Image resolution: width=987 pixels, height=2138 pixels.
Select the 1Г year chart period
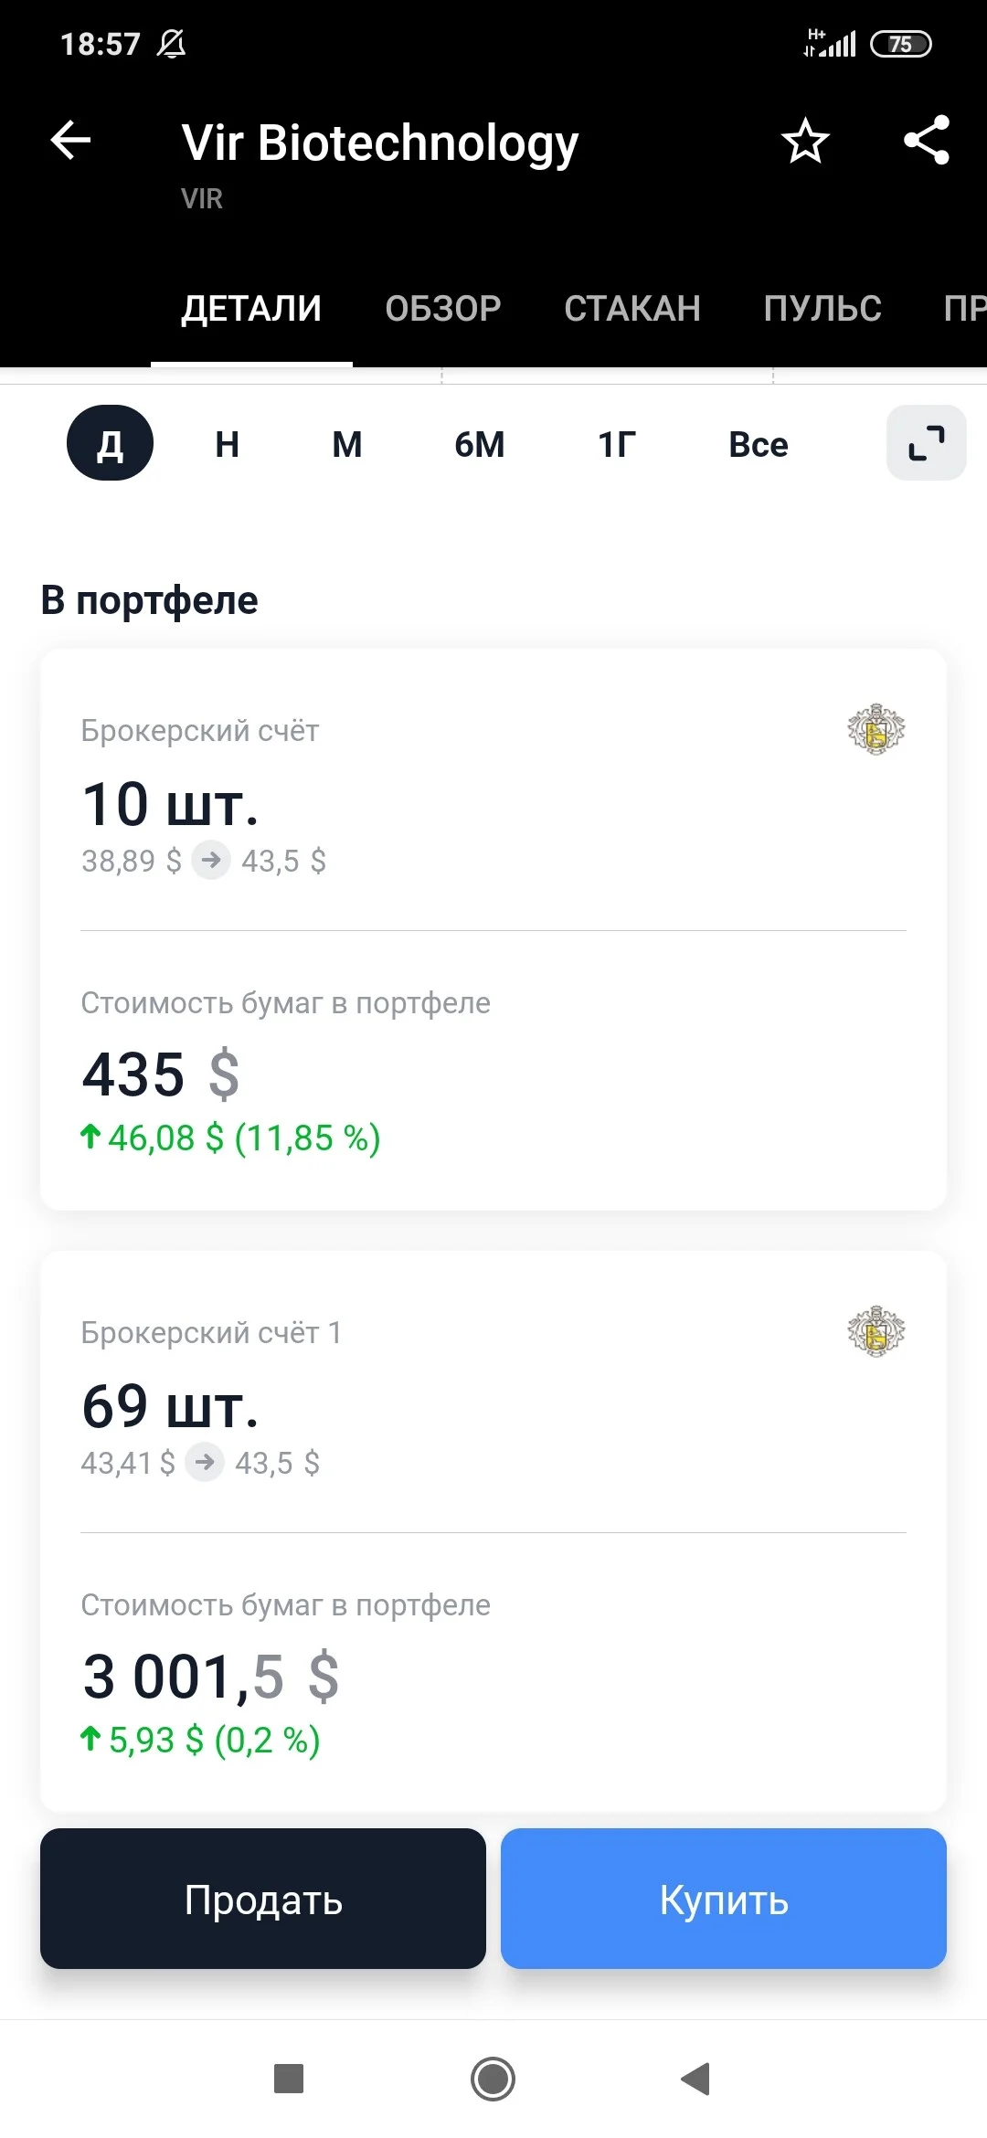coord(617,444)
